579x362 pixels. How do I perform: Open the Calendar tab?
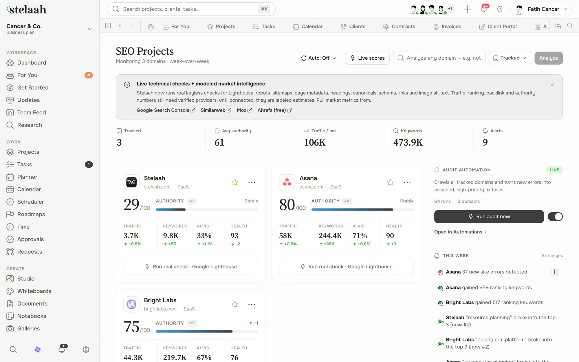click(x=308, y=27)
